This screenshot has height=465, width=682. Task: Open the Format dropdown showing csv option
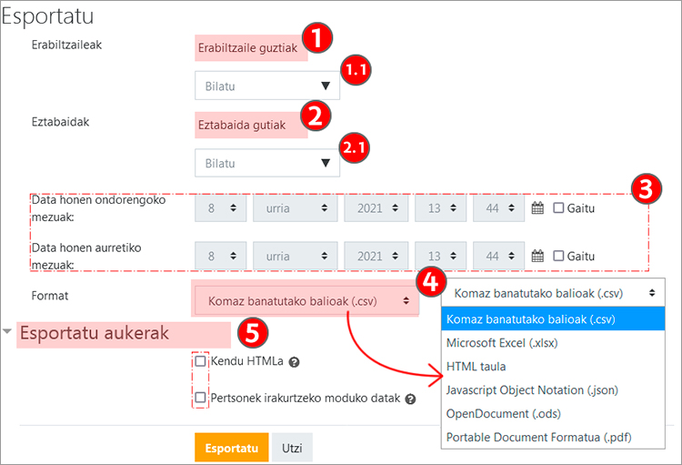pos(306,300)
